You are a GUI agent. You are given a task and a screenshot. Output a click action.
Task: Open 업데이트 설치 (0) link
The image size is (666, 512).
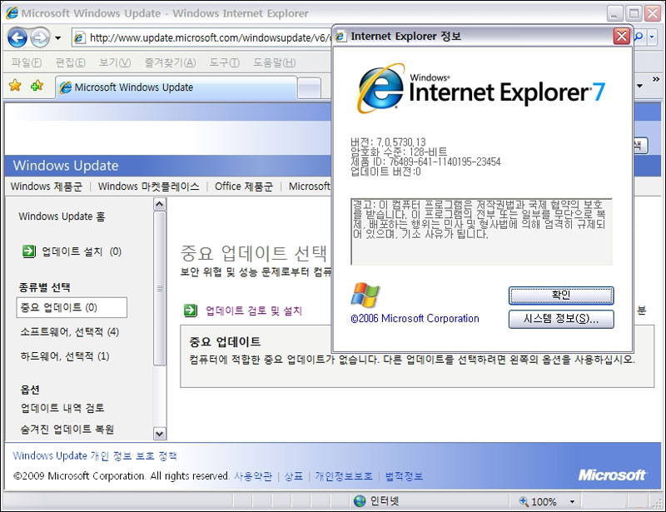(x=82, y=251)
